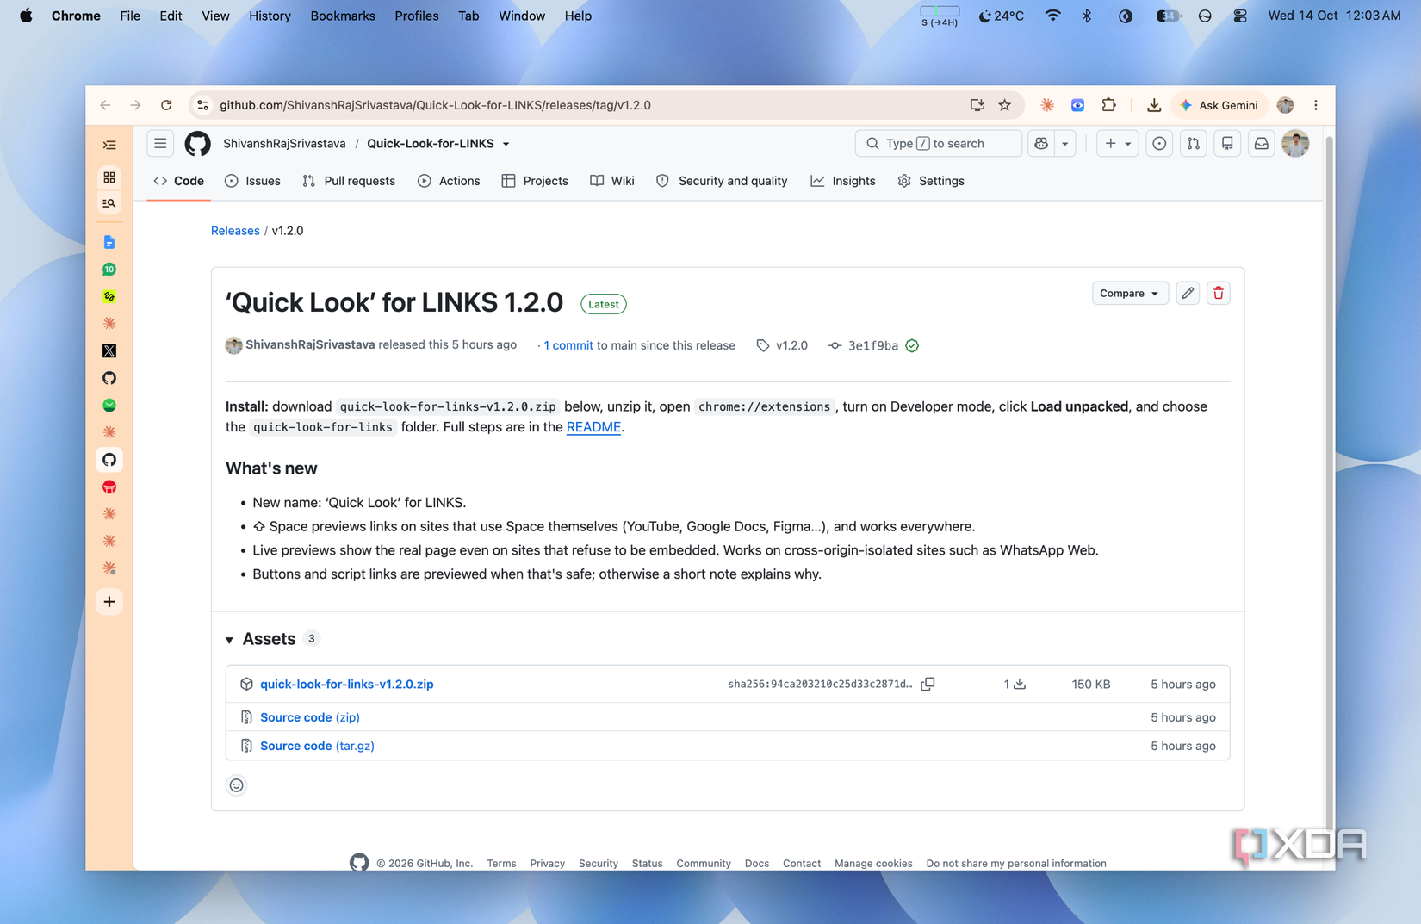Focus the Type / to search field
Screen dimensions: 1421x924
click(x=938, y=144)
